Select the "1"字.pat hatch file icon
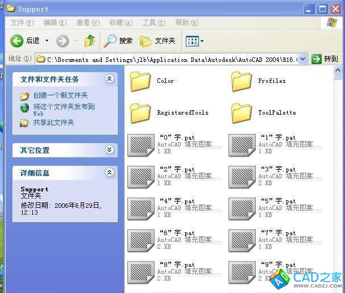 pyautogui.click(x=242, y=145)
